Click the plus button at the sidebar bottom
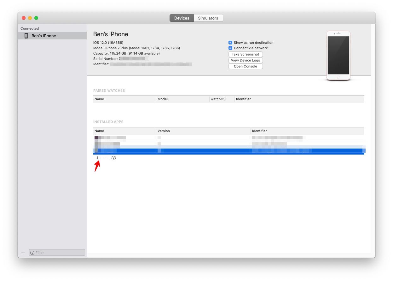Image resolution: width=393 pixels, height=281 pixels. [x=23, y=253]
